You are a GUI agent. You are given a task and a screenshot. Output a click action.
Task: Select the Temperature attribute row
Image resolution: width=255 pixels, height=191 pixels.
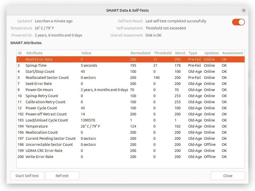(76, 126)
